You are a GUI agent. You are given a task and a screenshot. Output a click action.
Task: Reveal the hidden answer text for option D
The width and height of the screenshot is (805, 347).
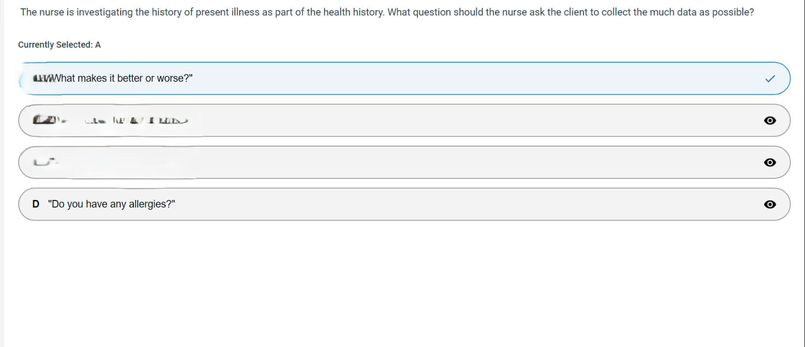(x=770, y=204)
